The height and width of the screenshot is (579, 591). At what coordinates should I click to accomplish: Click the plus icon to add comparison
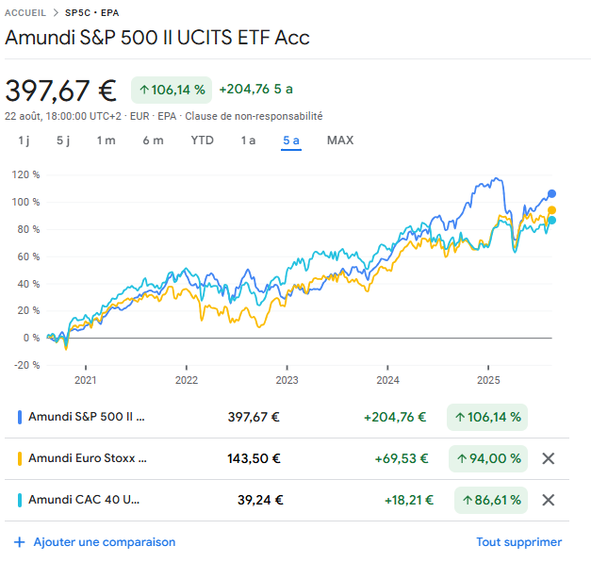click(19, 542)
